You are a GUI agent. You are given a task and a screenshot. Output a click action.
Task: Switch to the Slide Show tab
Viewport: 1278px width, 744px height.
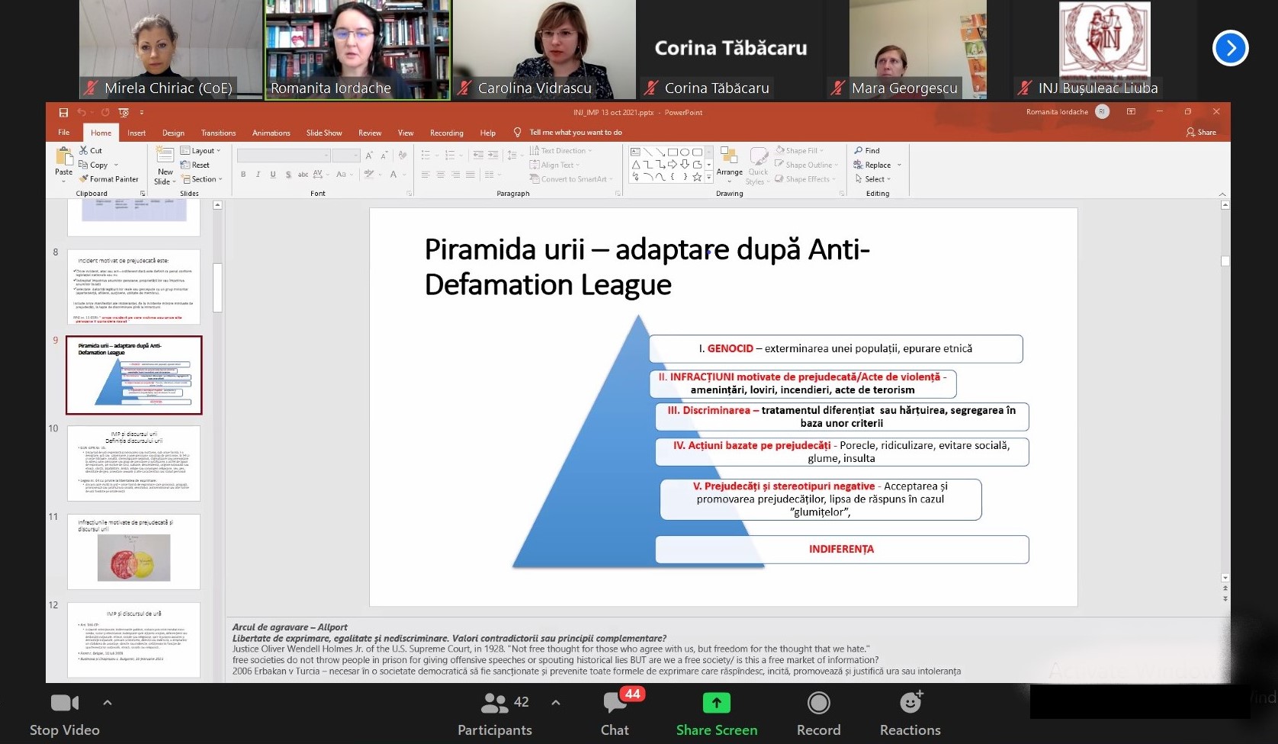point(324,133)
